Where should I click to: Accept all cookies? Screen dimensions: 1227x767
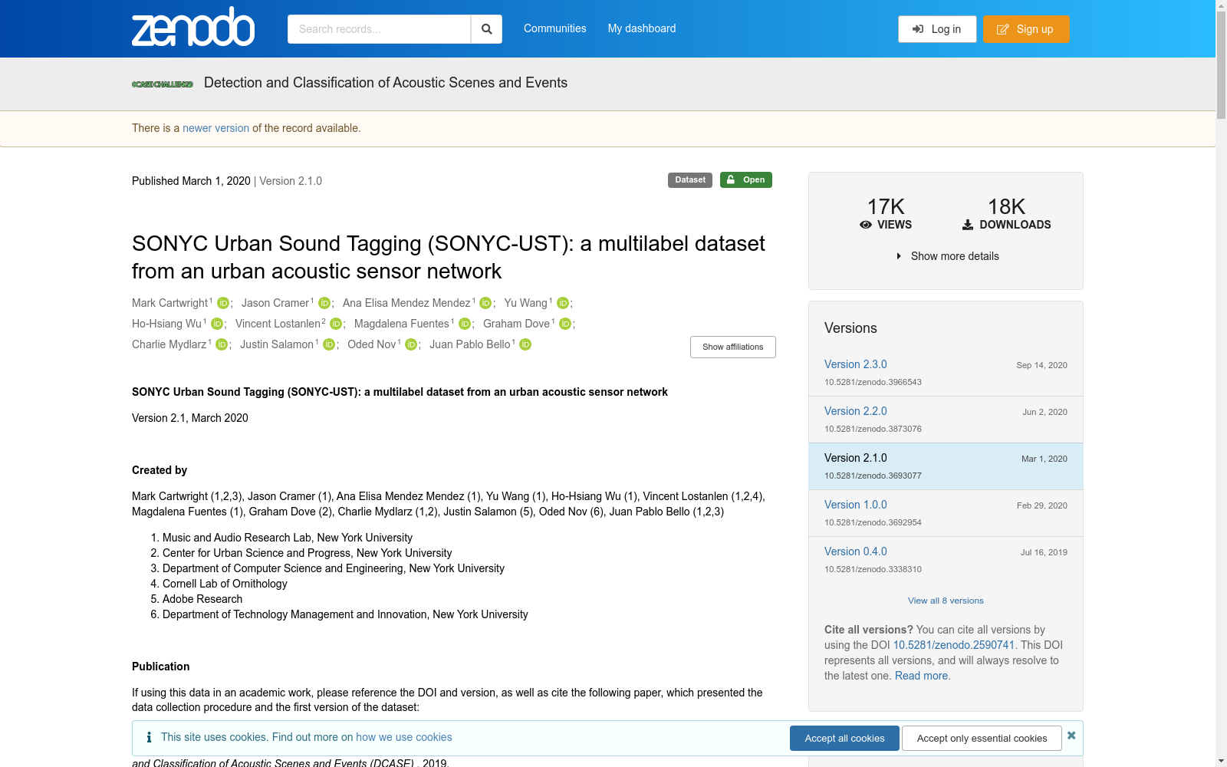click(x=844, y=738)
